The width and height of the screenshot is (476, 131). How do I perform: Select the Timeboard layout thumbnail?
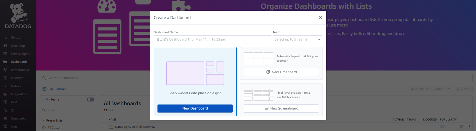[258, 58]
